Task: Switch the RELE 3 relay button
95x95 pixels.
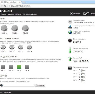Action: click(25, 28)
